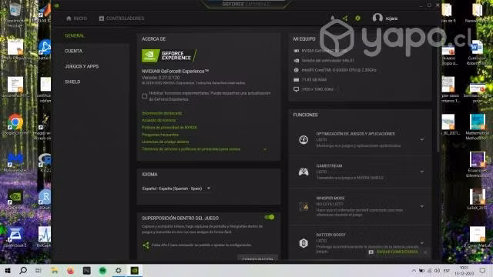Image resolution: width=493 pixels, height=277 pixels.
Task: Click the Intel Core CPU info row
Action: pyautogui.click(x=335, y=70)
